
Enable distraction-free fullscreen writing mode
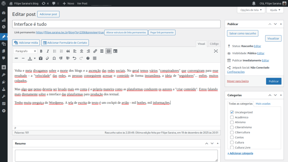216,51
